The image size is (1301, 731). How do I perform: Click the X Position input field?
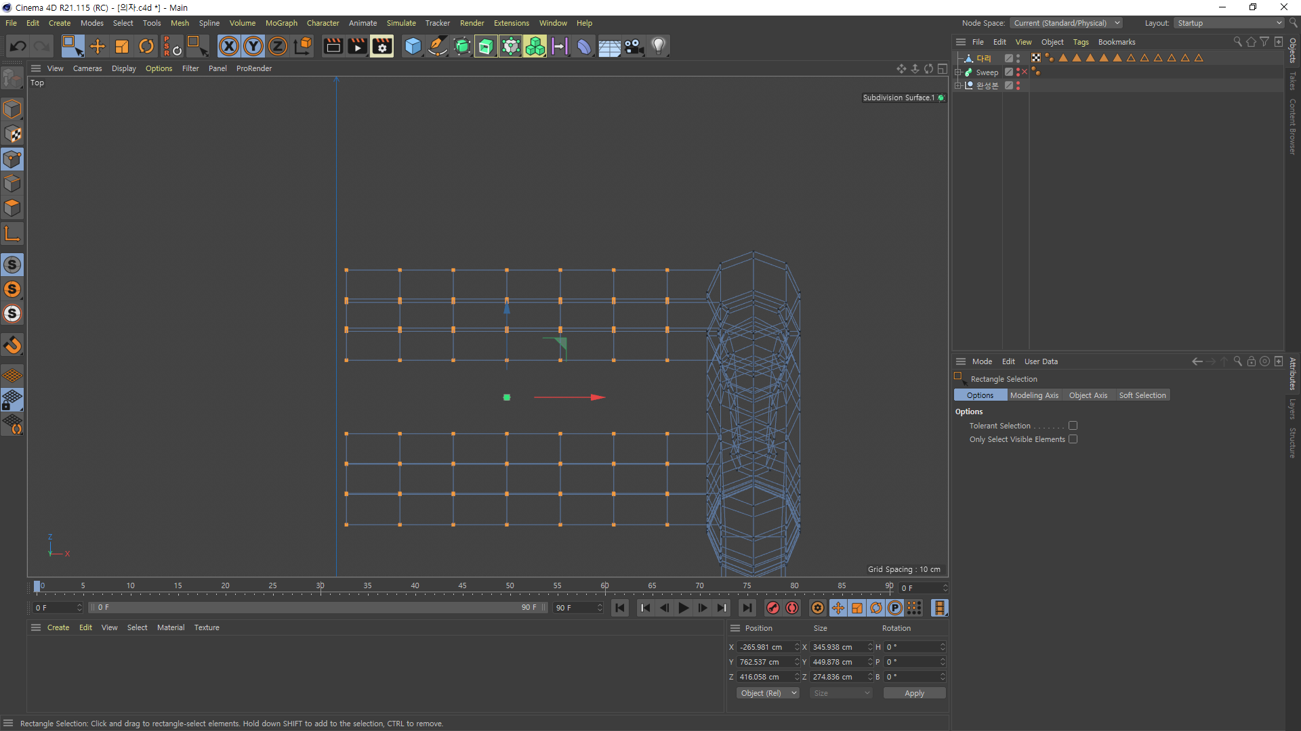(764, 647)
